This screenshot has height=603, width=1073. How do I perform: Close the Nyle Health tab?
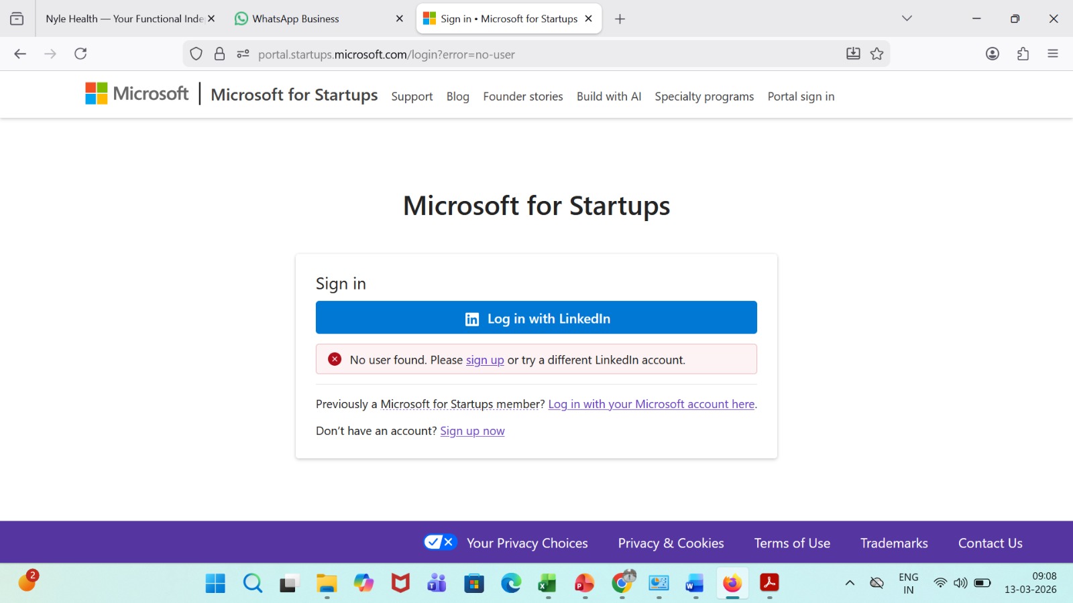click(x=211, y=19)
